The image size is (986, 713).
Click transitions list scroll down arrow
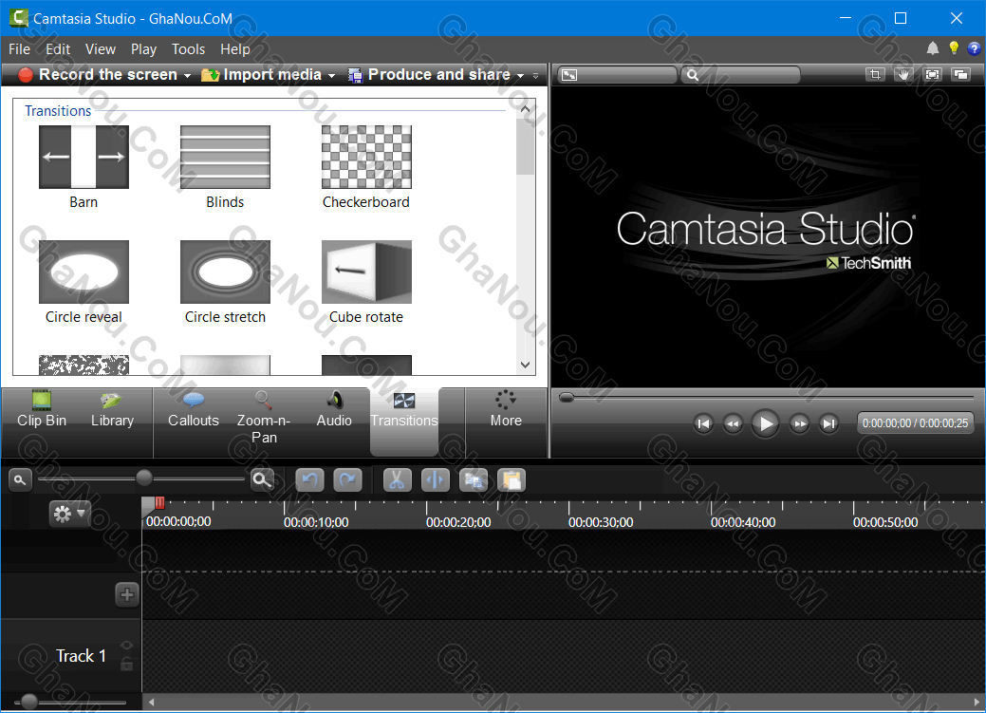point(525,365)
